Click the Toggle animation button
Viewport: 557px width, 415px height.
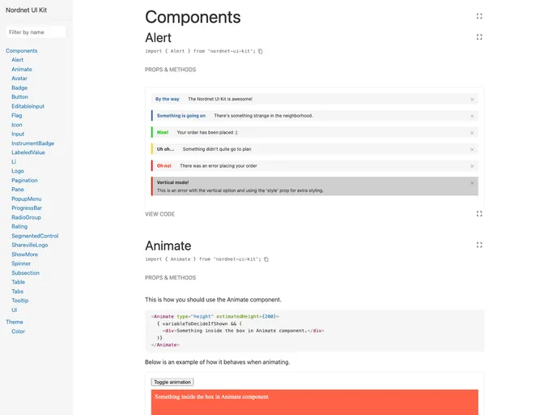pyautogui.click(x=172, y=382)
